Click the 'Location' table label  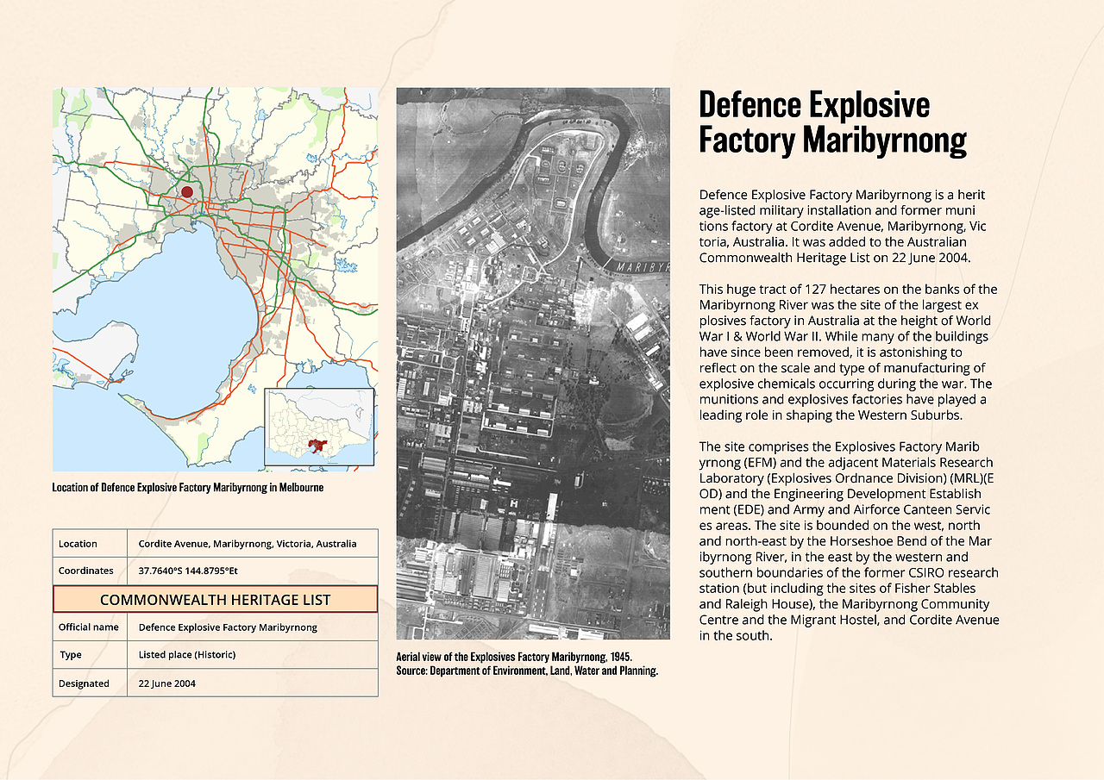pyautogui.click(x=78, y=544)
